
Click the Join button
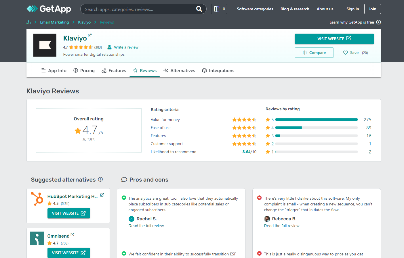(373, 9)
